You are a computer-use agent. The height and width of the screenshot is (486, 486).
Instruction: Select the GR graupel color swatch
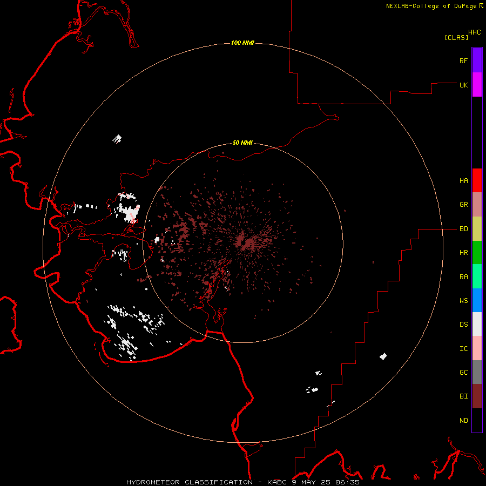click(477, 205)
